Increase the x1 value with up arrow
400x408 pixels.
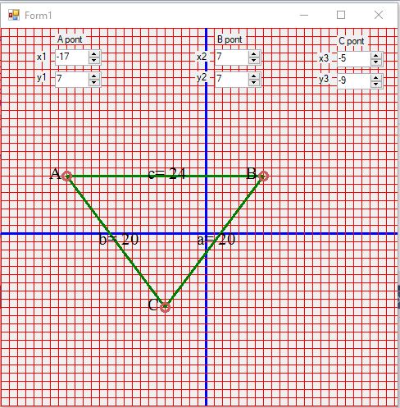pos(94,54)
